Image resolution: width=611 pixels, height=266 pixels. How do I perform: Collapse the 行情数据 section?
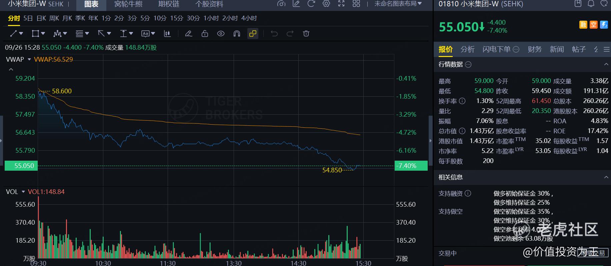(606, 64)
